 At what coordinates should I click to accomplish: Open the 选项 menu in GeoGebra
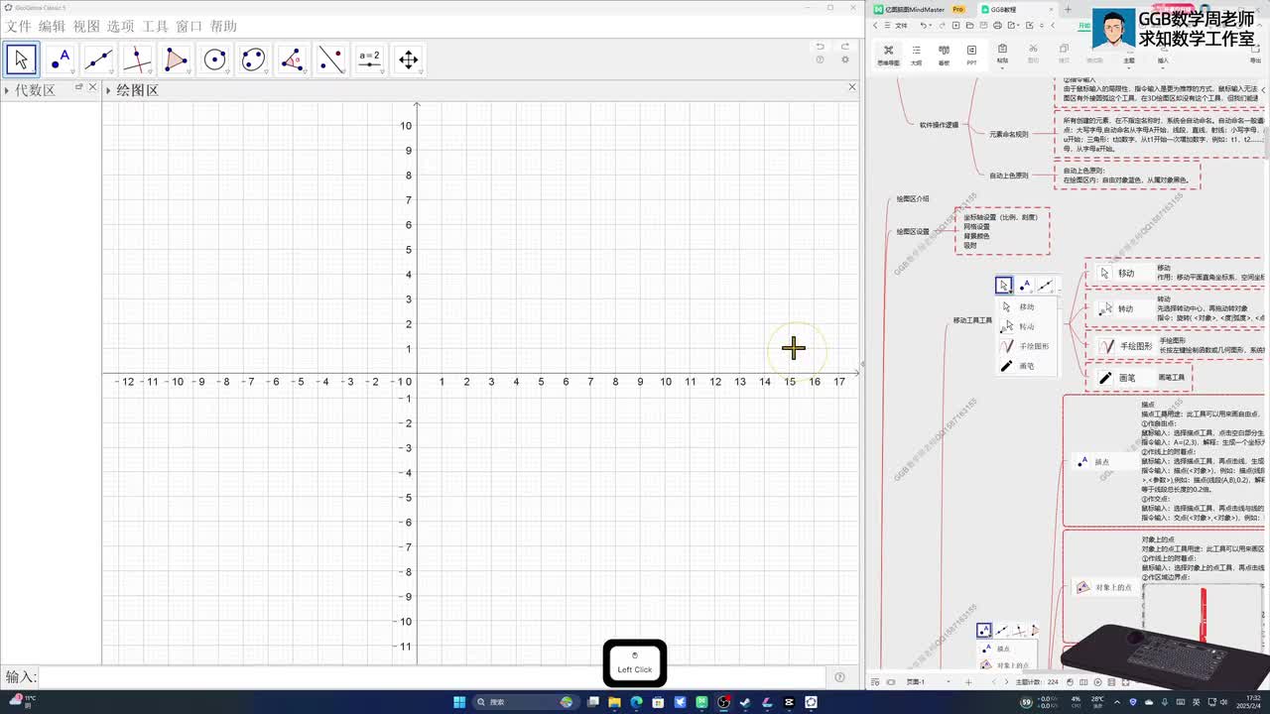pyautogui.click(x=120, y=27)
